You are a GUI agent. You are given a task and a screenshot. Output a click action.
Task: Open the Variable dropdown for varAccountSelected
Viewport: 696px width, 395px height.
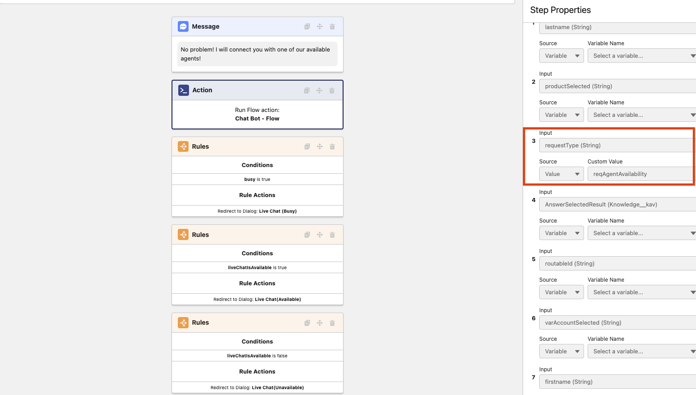point(561,351)
